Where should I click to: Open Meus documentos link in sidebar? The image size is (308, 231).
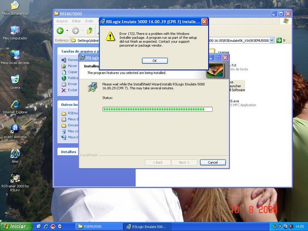[73, 119]
